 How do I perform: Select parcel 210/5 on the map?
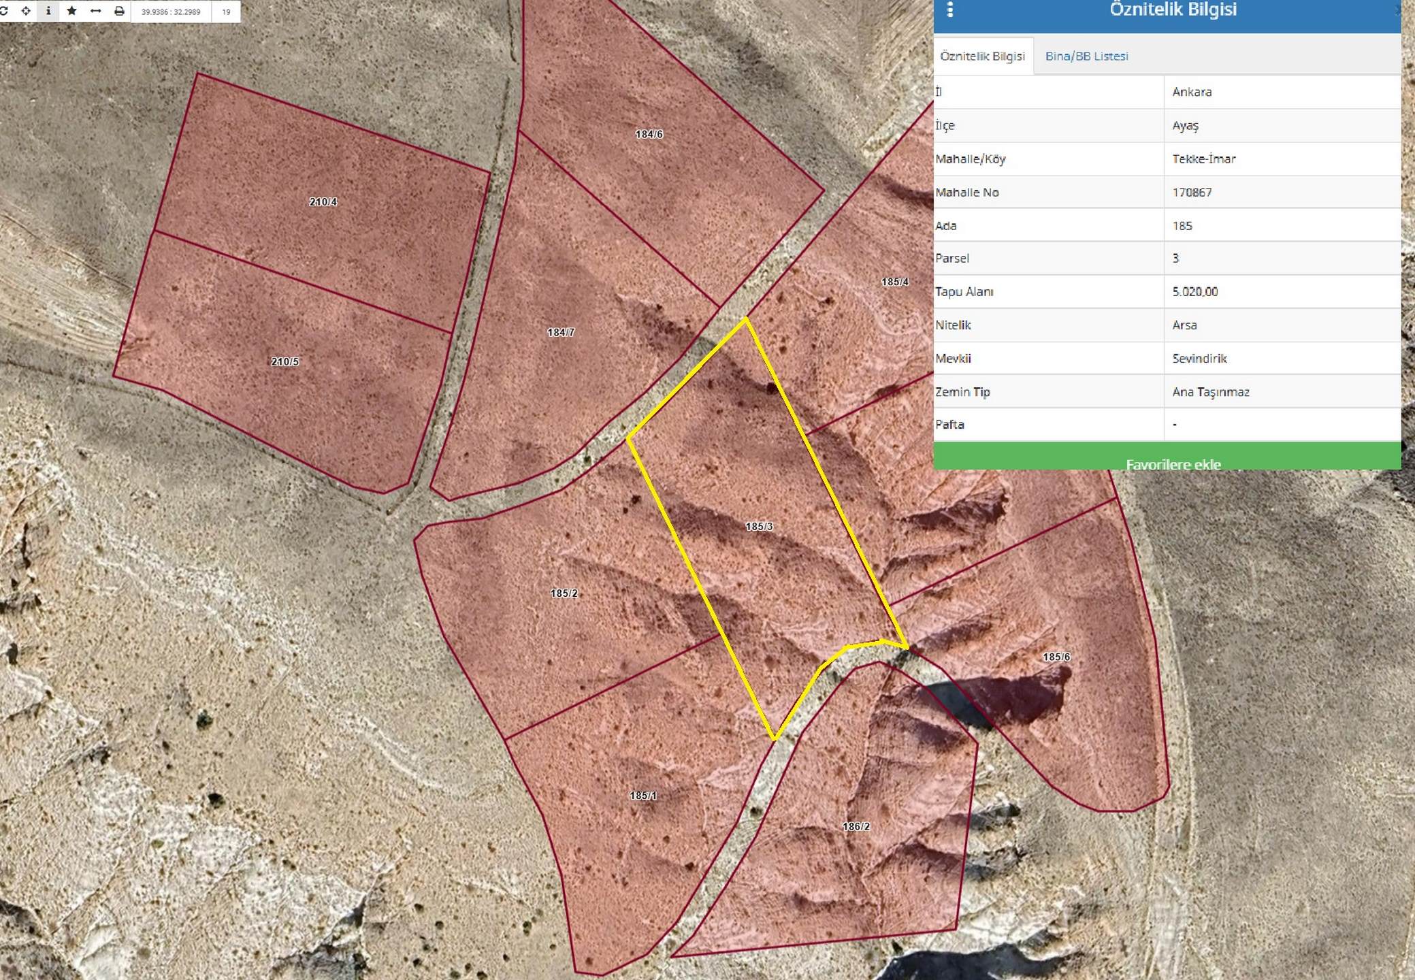[284, 361]
